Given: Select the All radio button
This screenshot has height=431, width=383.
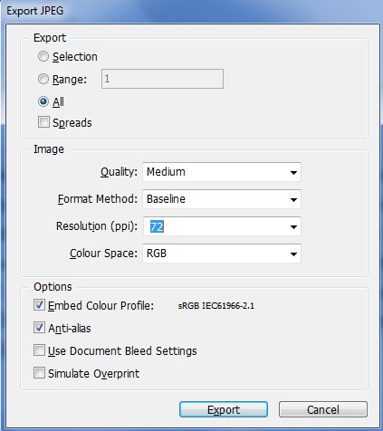Looking at the screenshot, I should pyautogui.click(x=43, y=101).
